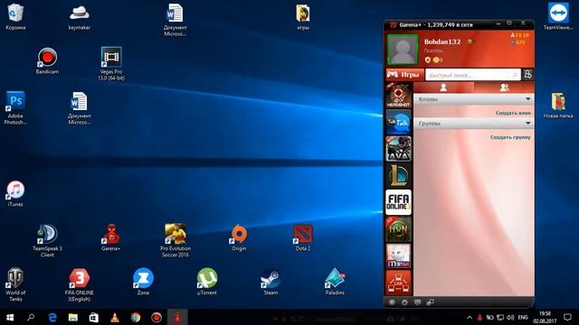Select the Paladins desktop shortcut
Image resolution: width=579 pixels, height=325 pixels.
[335, 282]
